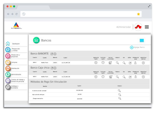
Task: Click the X circle beside Banco Caja chica title
Action: 55,68
